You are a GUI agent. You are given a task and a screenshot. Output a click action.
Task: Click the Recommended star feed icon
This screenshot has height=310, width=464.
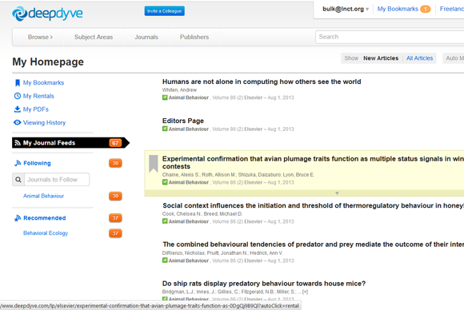click(18, 218)
